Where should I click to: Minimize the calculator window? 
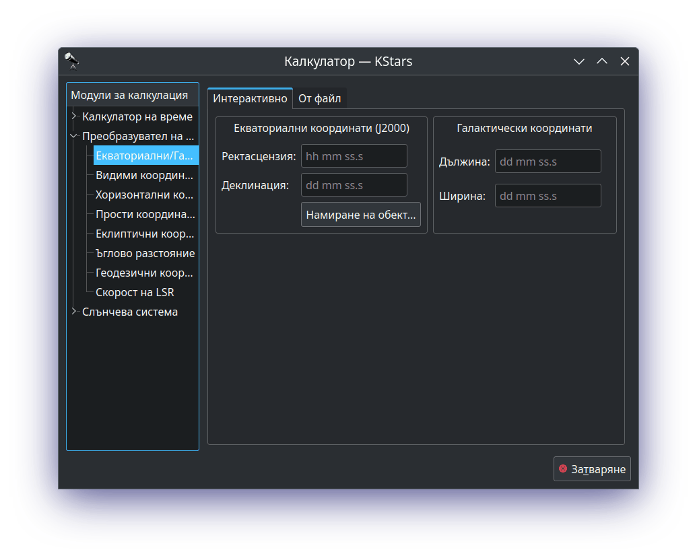pyautogui.click(x=578, y=61)
